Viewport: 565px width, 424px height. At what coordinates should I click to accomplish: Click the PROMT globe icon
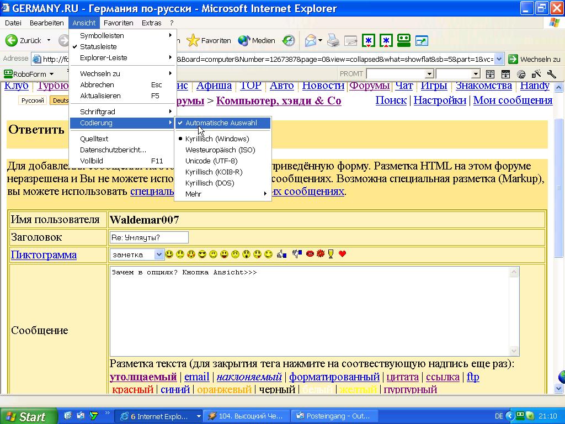pos(521,75)
